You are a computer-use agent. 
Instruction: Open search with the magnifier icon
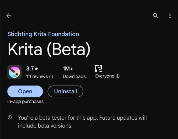156,16
